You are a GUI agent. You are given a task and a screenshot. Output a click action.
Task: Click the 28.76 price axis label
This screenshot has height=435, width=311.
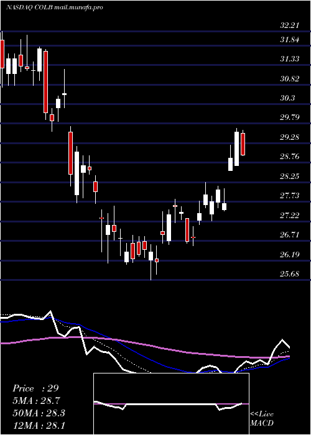290,157
